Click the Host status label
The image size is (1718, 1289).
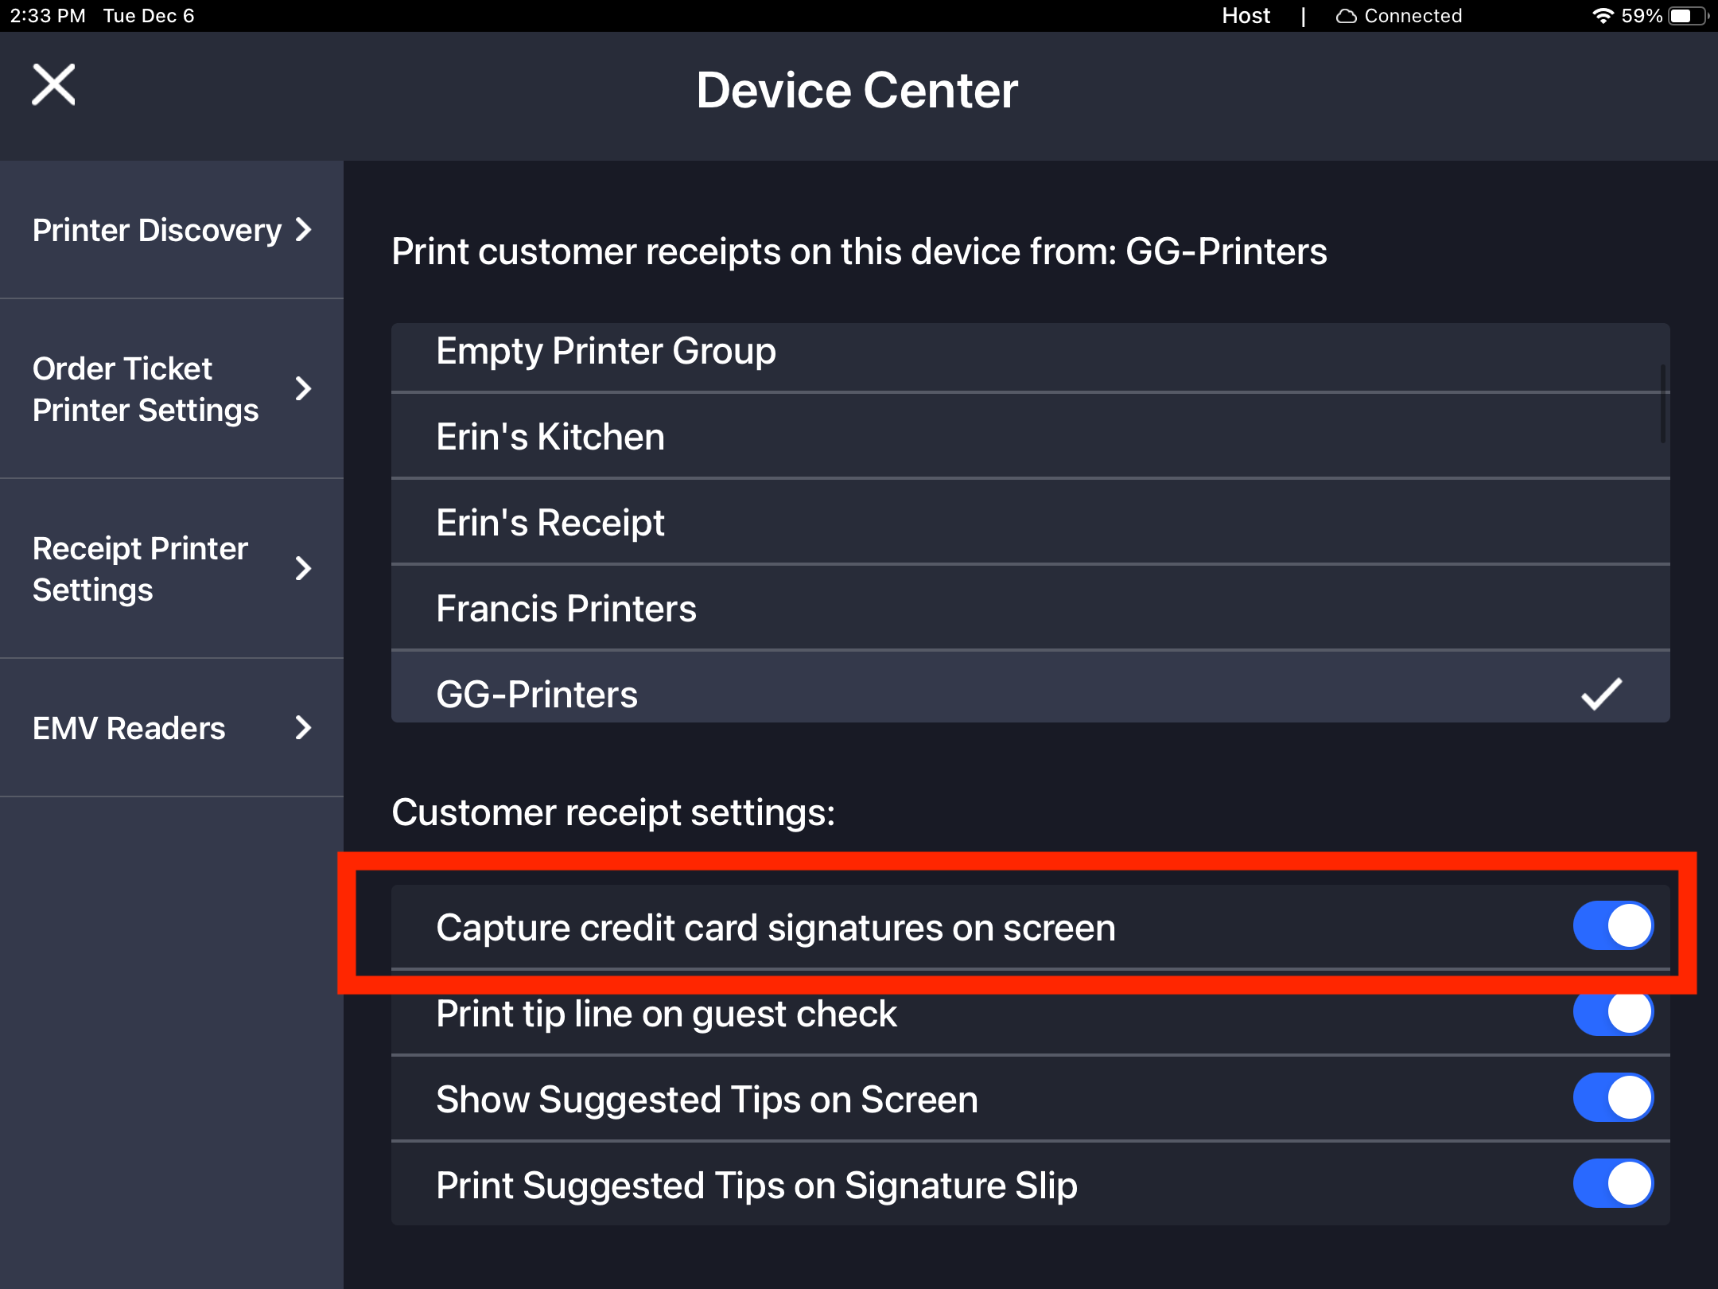coord(1245,15)
